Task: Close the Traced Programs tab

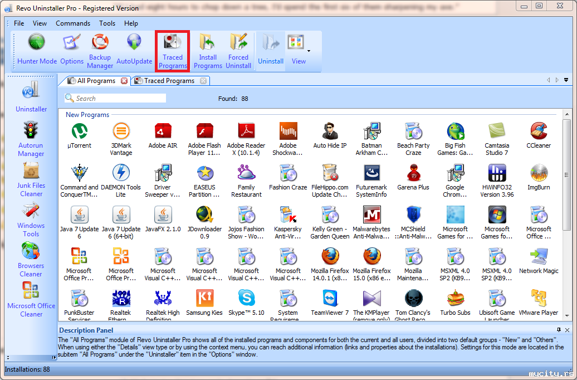Action: tap(203, 81)
